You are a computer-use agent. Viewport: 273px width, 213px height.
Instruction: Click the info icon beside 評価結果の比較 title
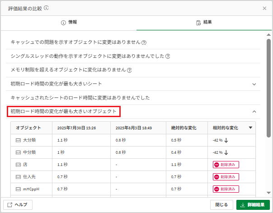pos(46,8)
